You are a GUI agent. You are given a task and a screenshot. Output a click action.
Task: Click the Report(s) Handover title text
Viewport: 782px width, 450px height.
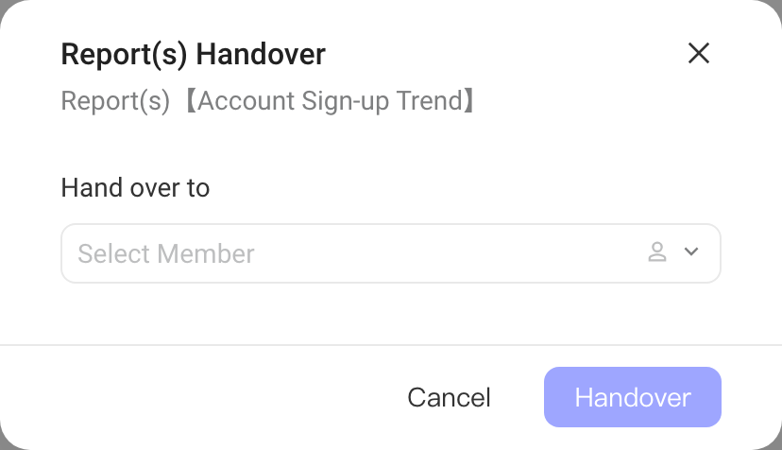193,54
